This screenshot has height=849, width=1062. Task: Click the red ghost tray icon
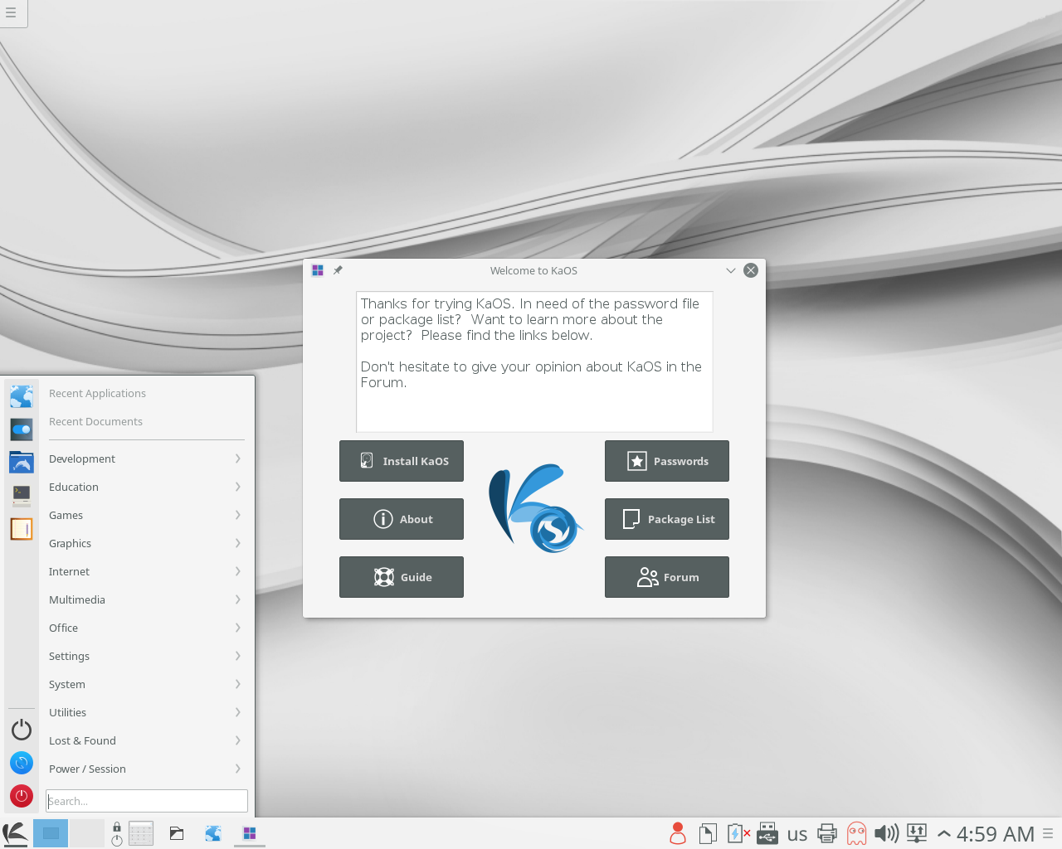pos(857,833)
